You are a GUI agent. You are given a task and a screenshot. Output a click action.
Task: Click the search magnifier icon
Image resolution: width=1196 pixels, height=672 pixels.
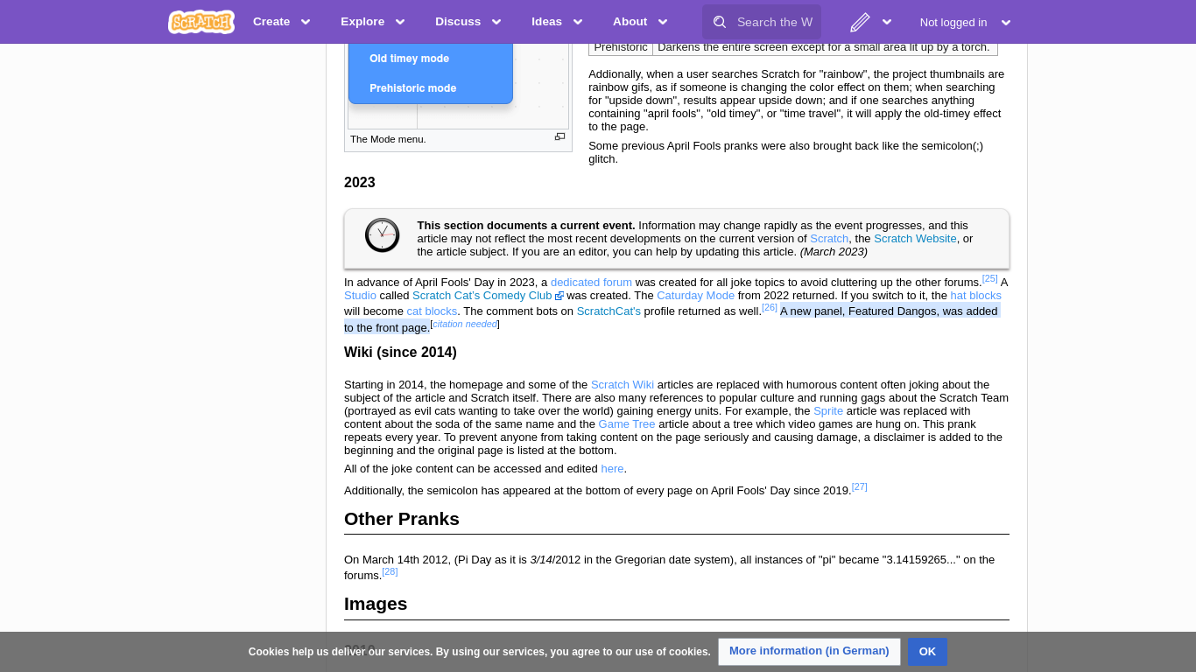719,21
